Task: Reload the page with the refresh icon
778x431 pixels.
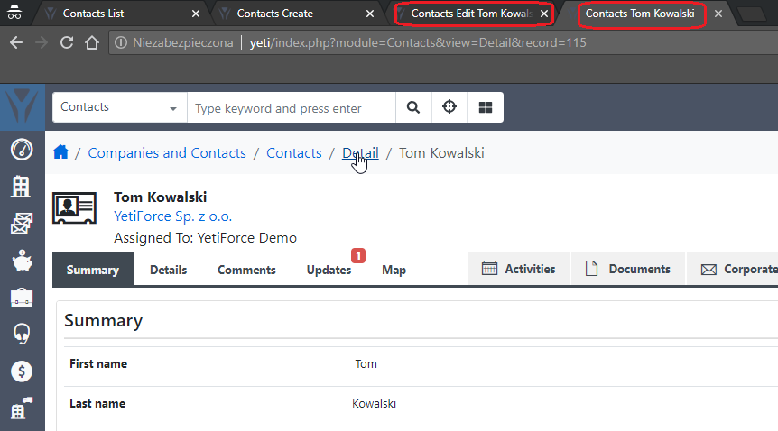Action: coord(67,42)
